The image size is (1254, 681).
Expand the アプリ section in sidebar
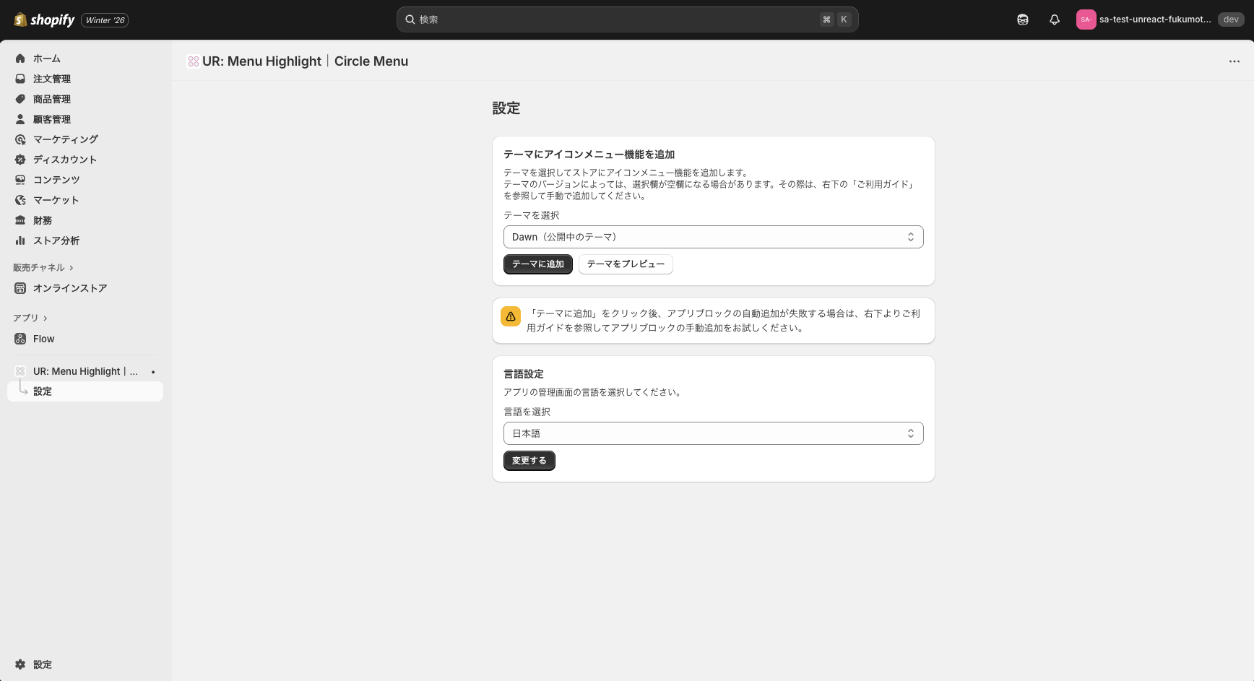[x=30, y=318]
